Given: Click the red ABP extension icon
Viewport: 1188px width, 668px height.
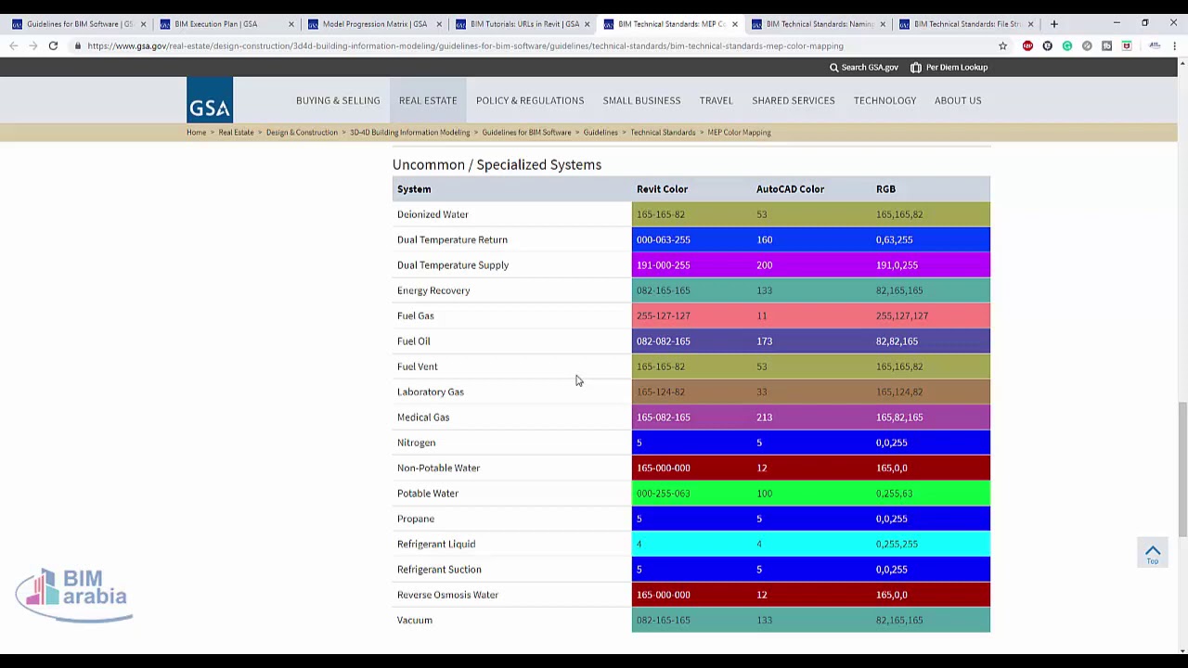Looking at the screenshot, I should [x=1027, y=45].
